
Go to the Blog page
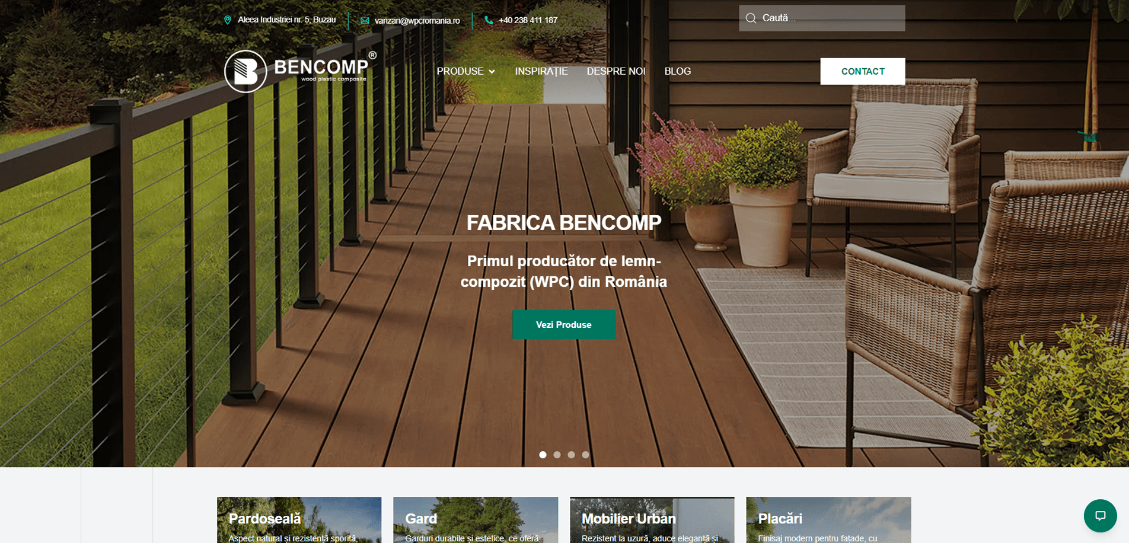click(678, 71)
